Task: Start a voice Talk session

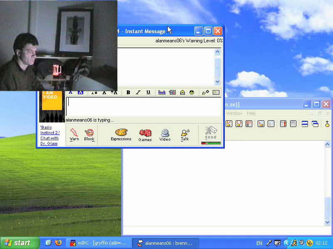Action: [185, 135]
